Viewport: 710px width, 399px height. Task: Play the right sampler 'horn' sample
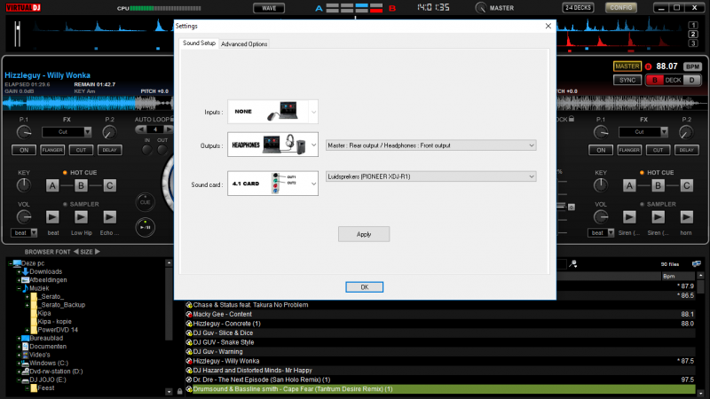click(x=686, y=217)
